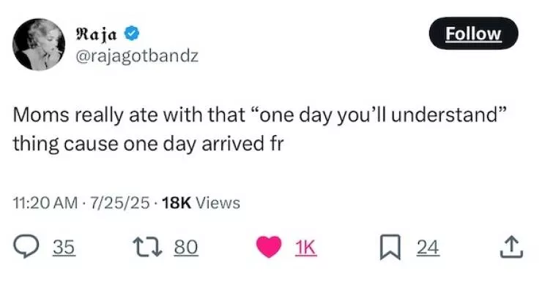542x282 pixels.
Task: View the 24 bookmarks count
Action: (x=428, y=247)
